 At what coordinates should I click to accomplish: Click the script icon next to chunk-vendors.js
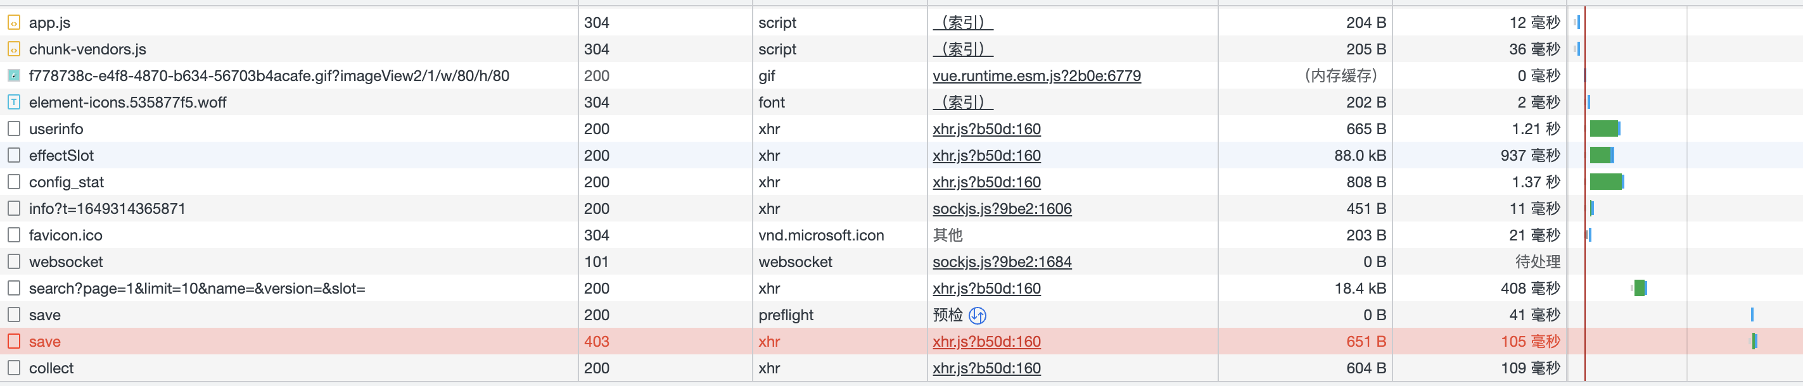pyautogui.click(x=14, y=49)
